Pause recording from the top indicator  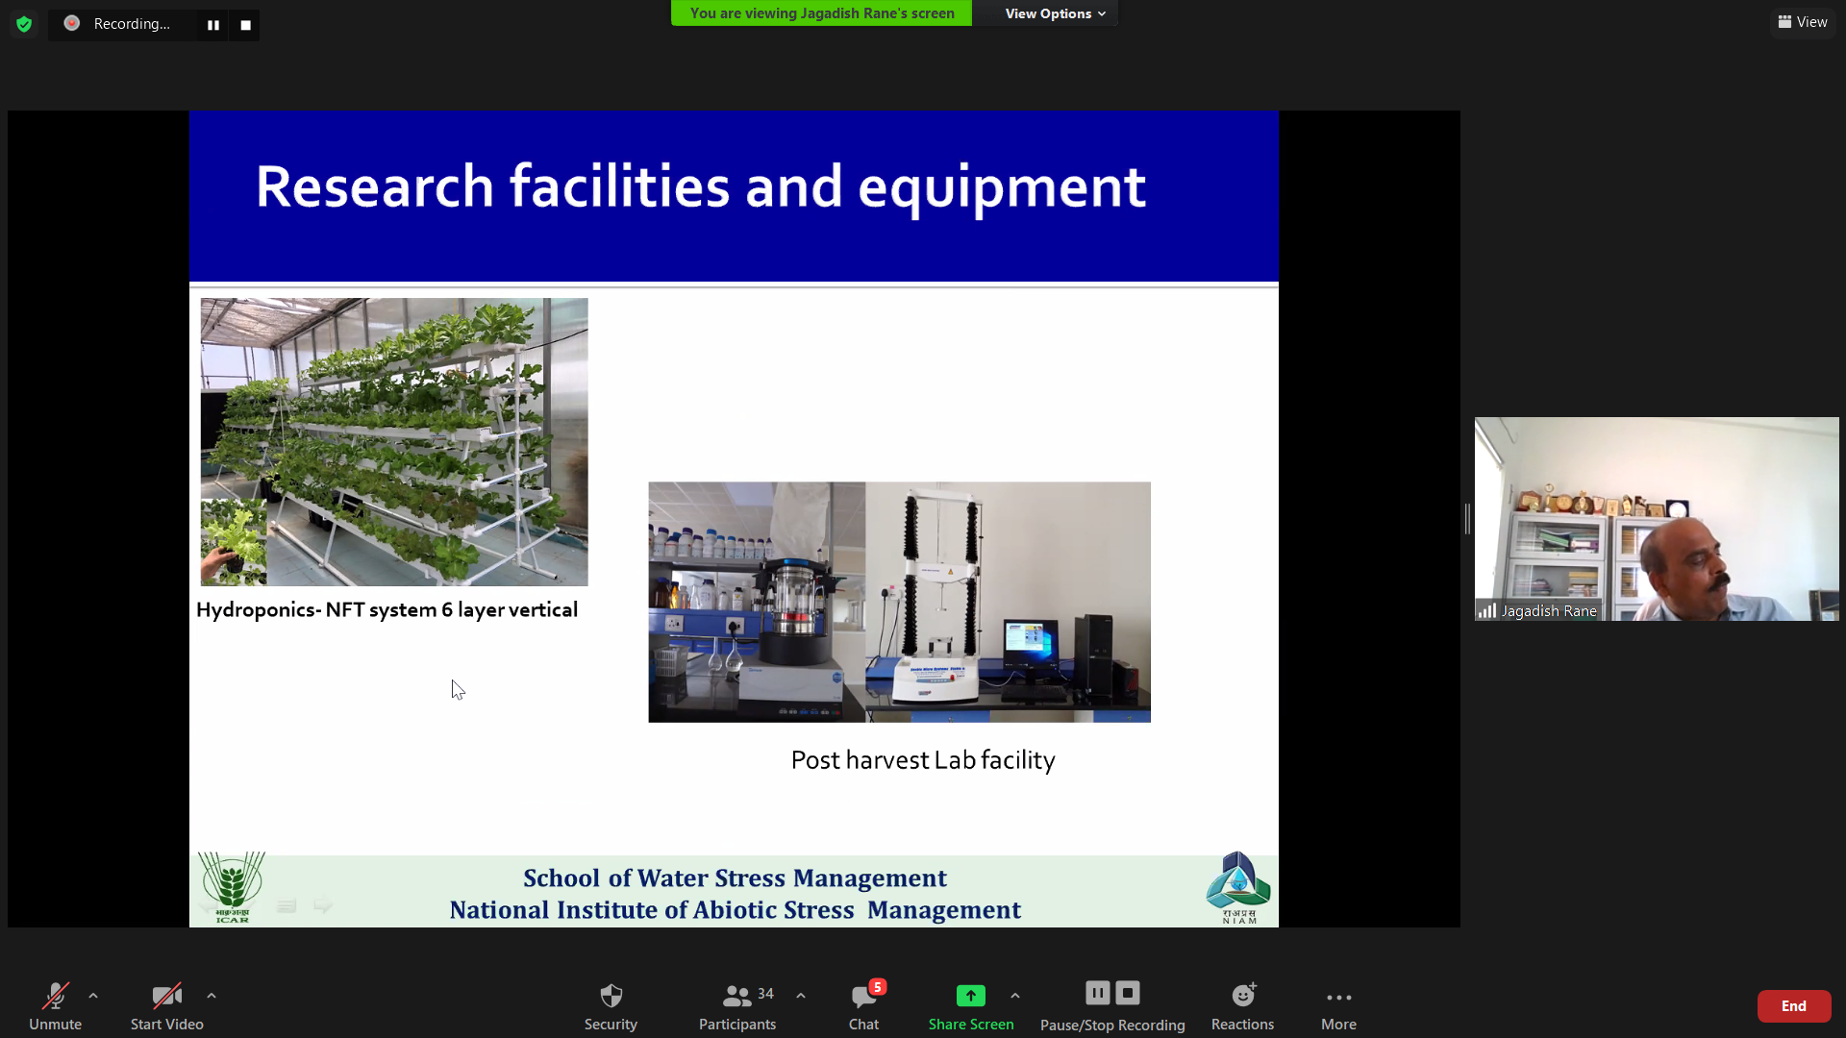tap(213, 25)
